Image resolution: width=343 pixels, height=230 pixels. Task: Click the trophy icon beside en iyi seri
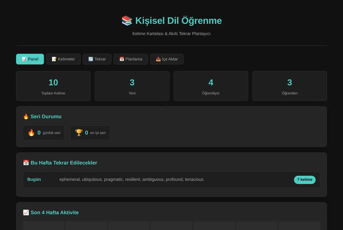pyautogui.click(x=79, y=133)
